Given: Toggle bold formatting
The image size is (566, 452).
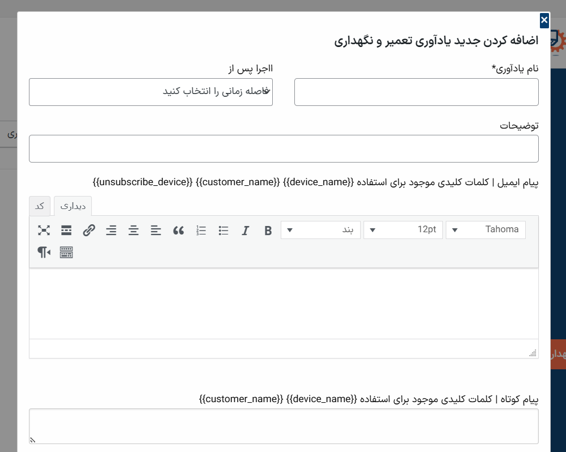Looking at the screenshot, I should coord(268,231).
